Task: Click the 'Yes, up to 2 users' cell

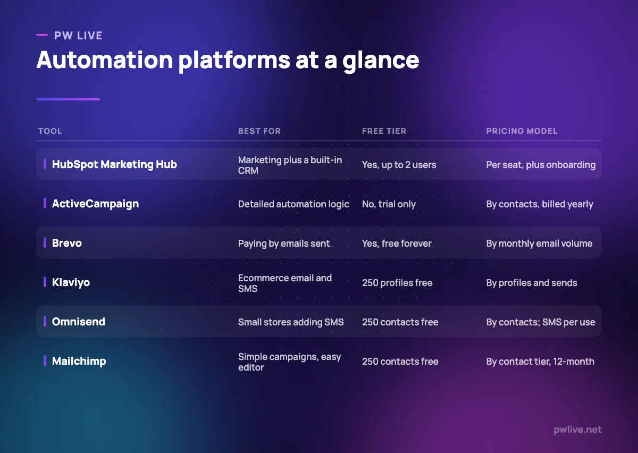Action: point(399,165)
